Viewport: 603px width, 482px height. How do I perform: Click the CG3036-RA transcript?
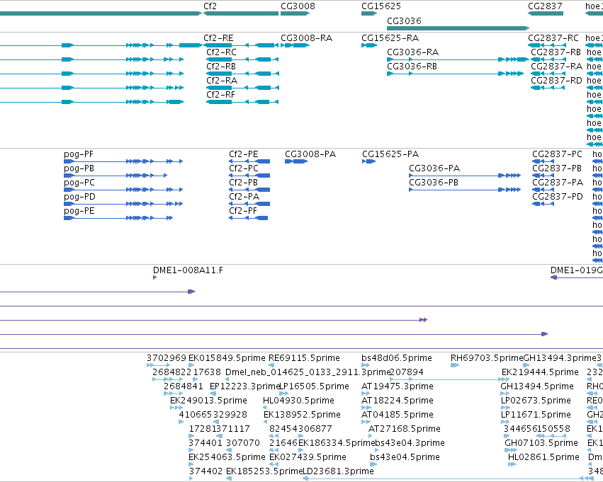coord(458,59)
